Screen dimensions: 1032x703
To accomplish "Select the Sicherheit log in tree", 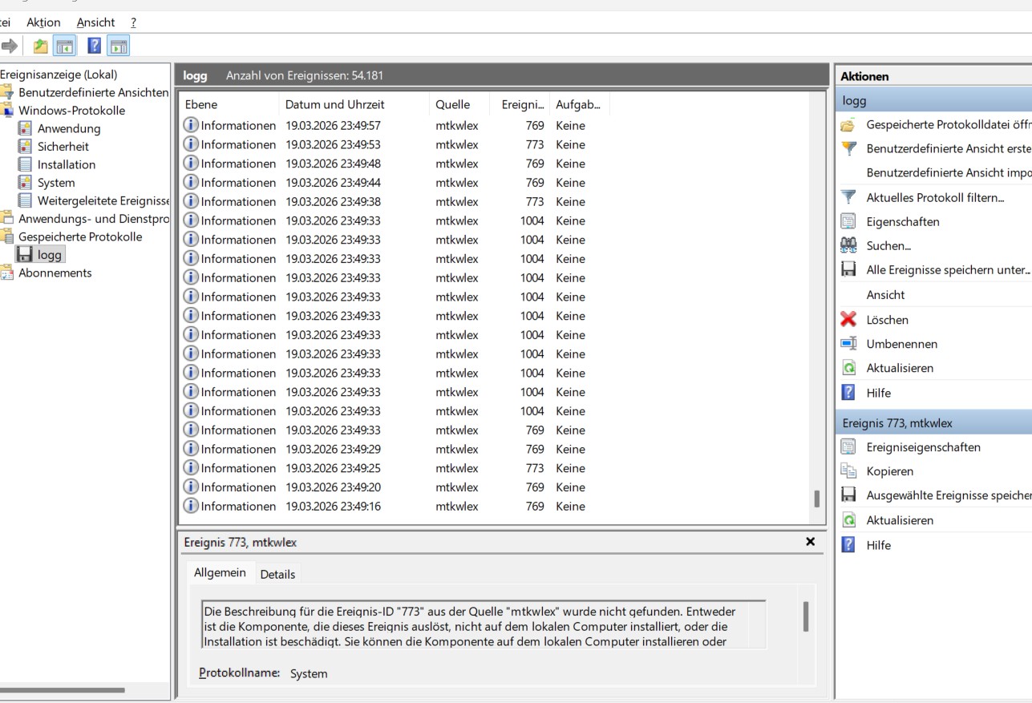I will tap(63, 147).
